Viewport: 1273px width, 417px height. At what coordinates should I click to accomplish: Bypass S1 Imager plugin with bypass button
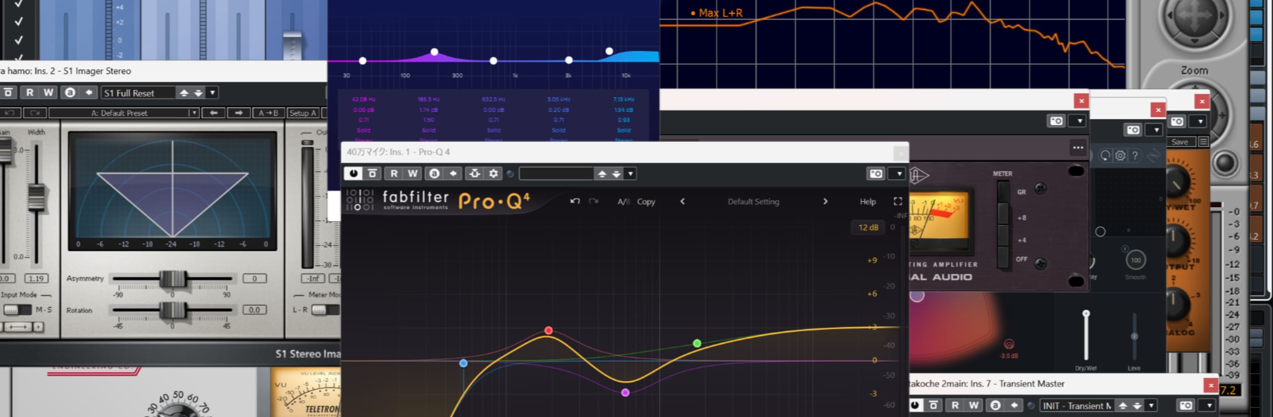7,92
